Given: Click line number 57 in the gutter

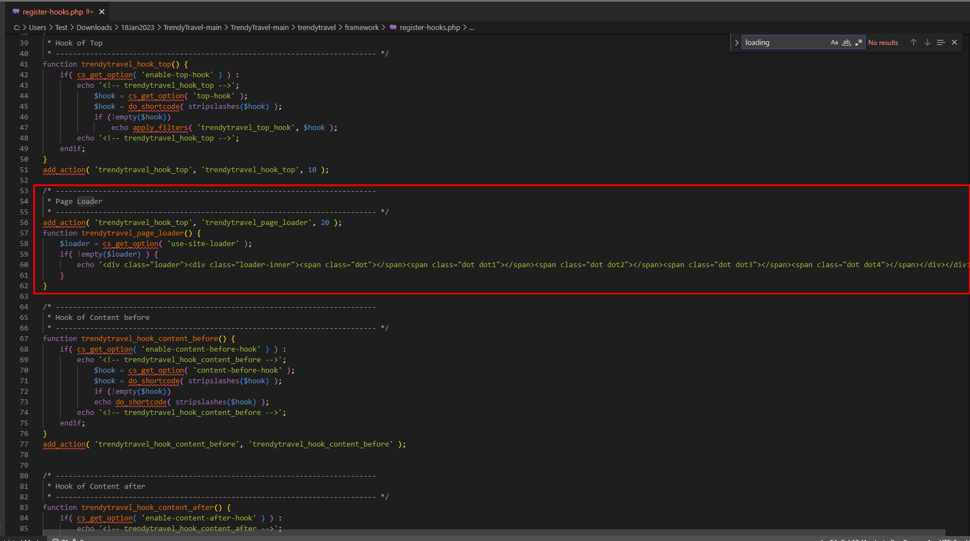Looking at the screenshot, I should 24,233.
